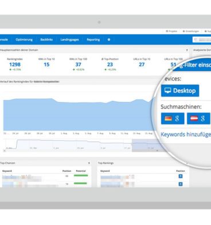The width and height of the screenshot is (211, 225).
Task: Open the settings gear in the blue navigation bar
Action: click(x=109, y=40)
